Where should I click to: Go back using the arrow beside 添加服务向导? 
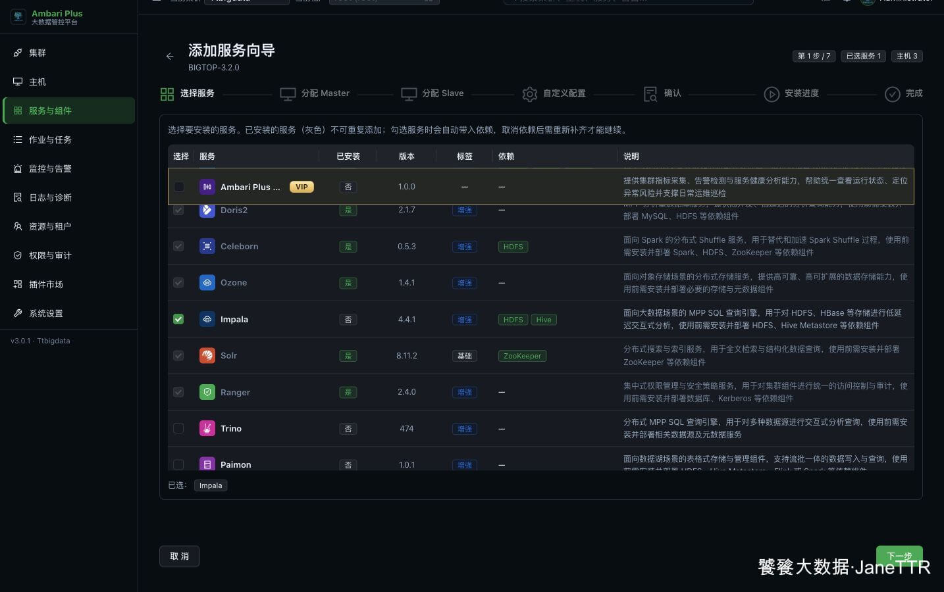click(x=170, y=57)
